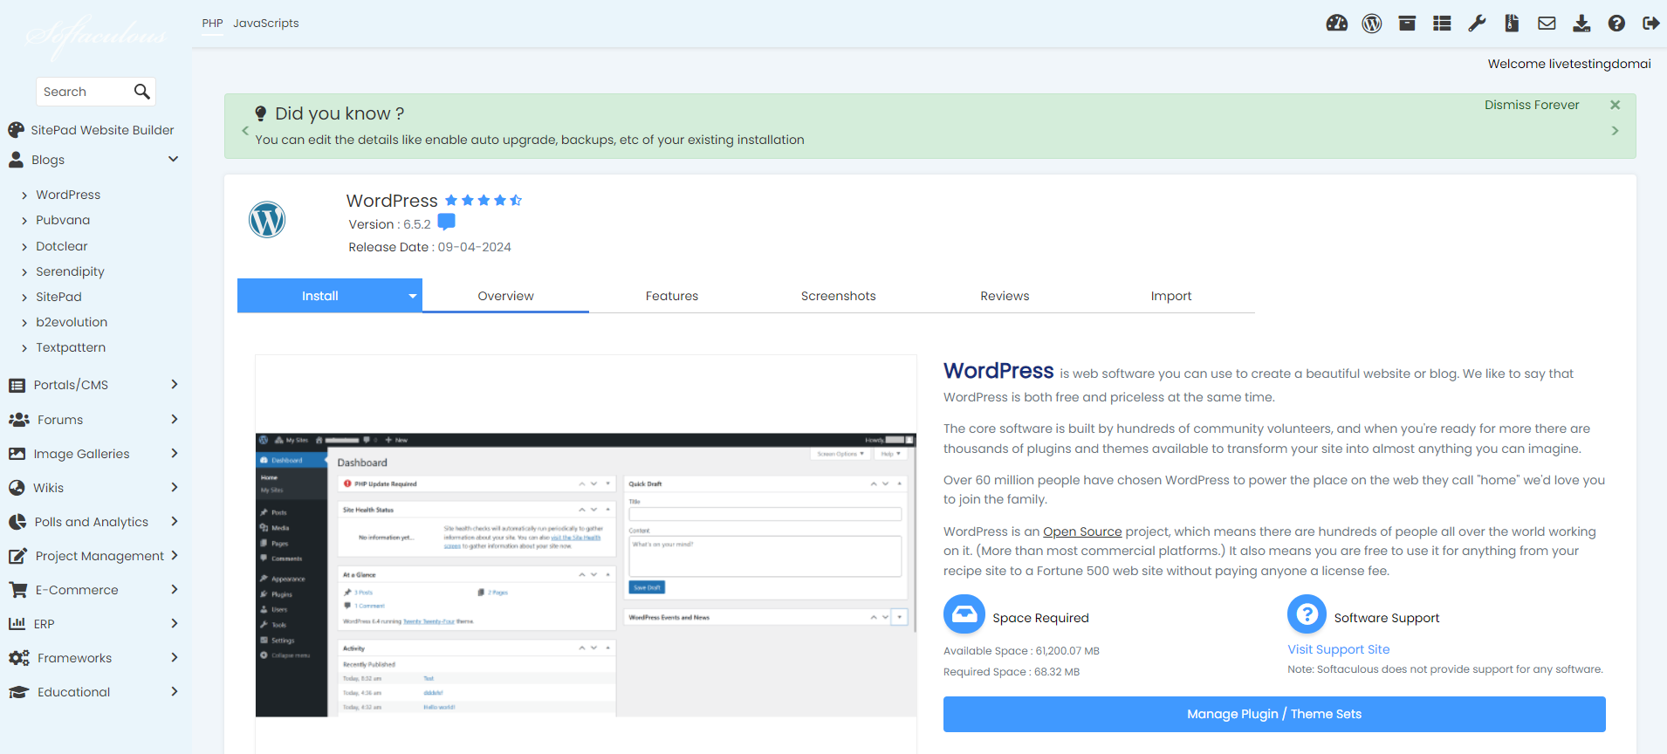Click the WordPress star rating
1667x754 pixels.
point(484,201)
